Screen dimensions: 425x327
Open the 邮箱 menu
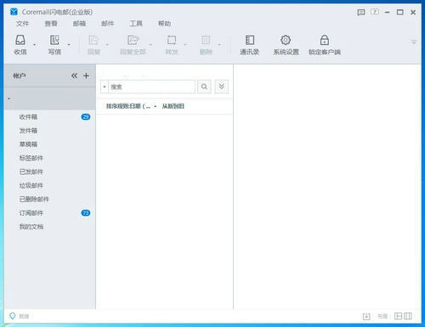click(x=79, y=24)
